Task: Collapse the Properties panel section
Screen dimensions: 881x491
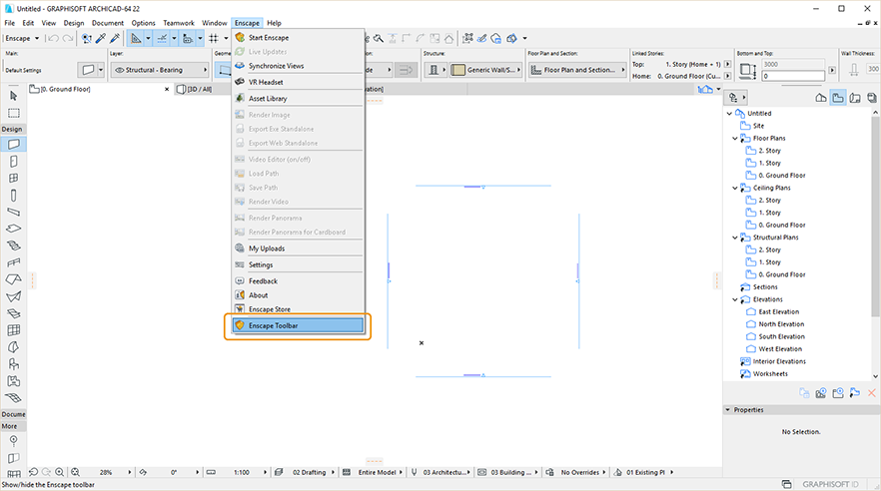Action: pos(728,409)
